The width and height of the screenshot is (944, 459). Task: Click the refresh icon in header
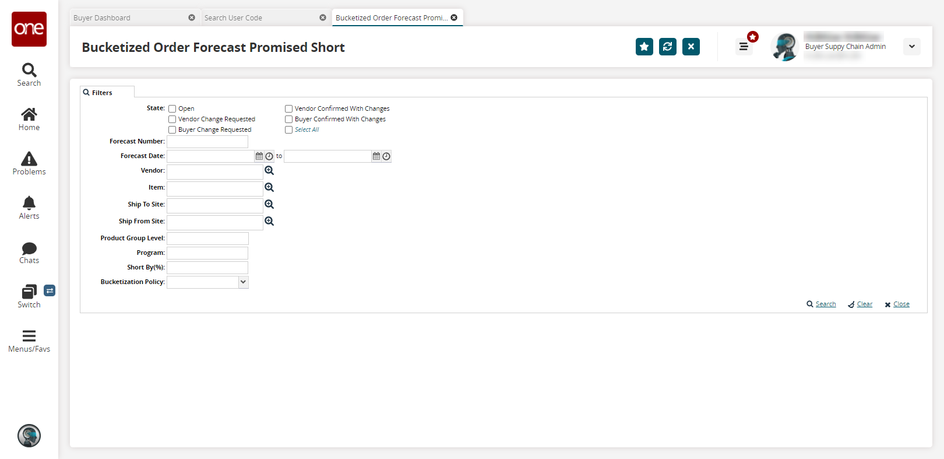point(667,47)
